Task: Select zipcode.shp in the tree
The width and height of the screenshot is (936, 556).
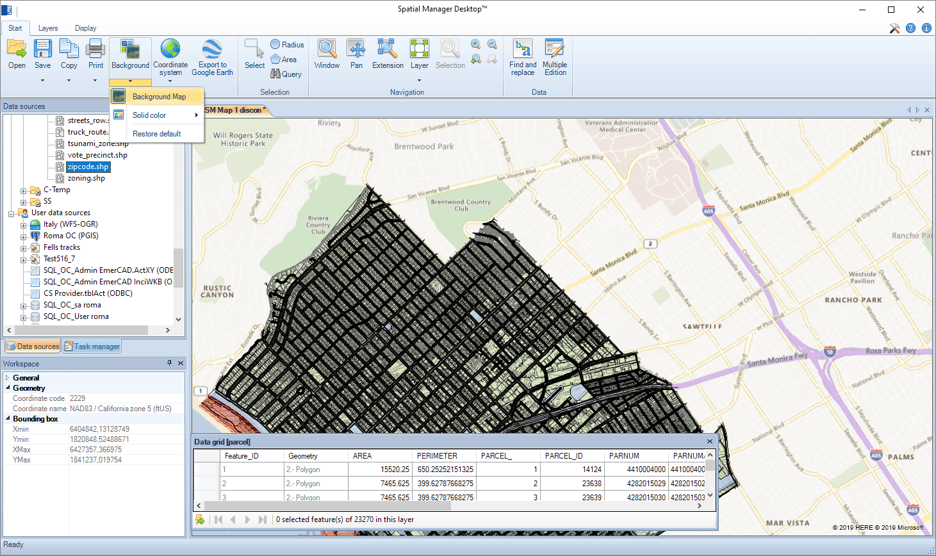Action: coord(88,167)
